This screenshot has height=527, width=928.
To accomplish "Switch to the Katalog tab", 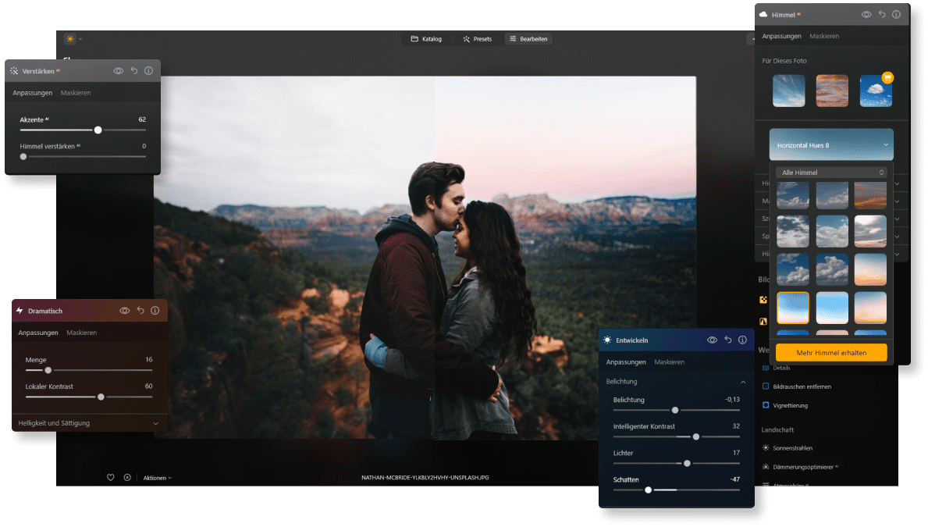I will click(426, 39).
